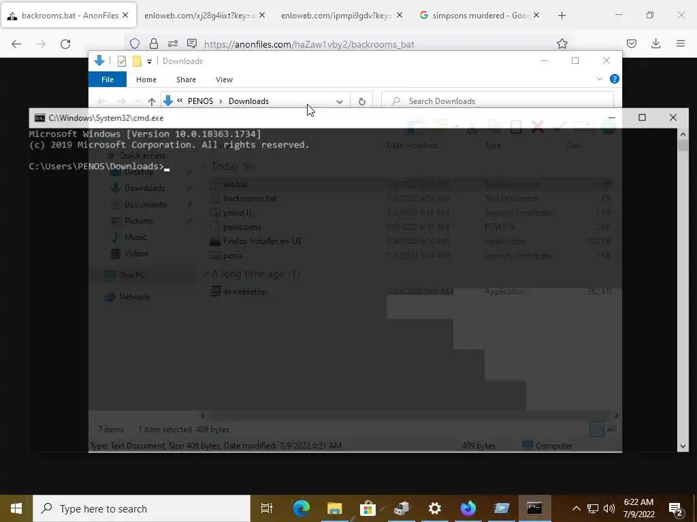Close the simpsons murdered Google tab
This screenshot has width=697, height=522.
pyautogui.click(x=536, y=16)
